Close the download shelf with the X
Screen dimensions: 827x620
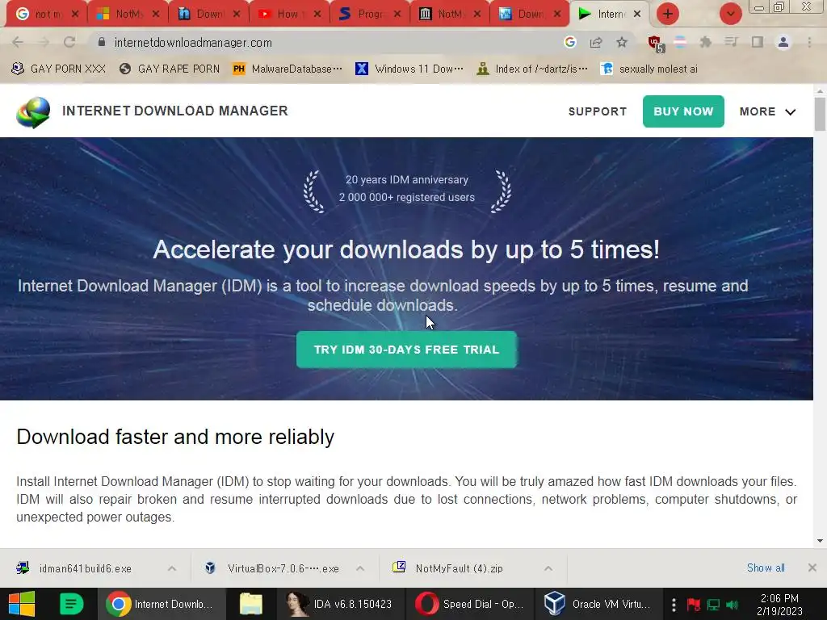point(812,568)
